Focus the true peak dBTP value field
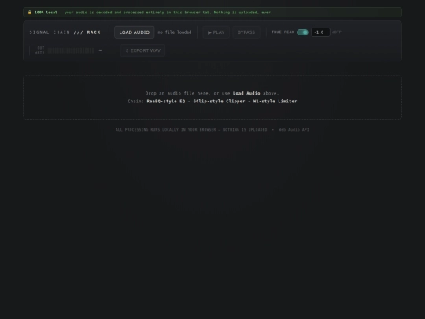425x319 pixels. pos(320,32)
